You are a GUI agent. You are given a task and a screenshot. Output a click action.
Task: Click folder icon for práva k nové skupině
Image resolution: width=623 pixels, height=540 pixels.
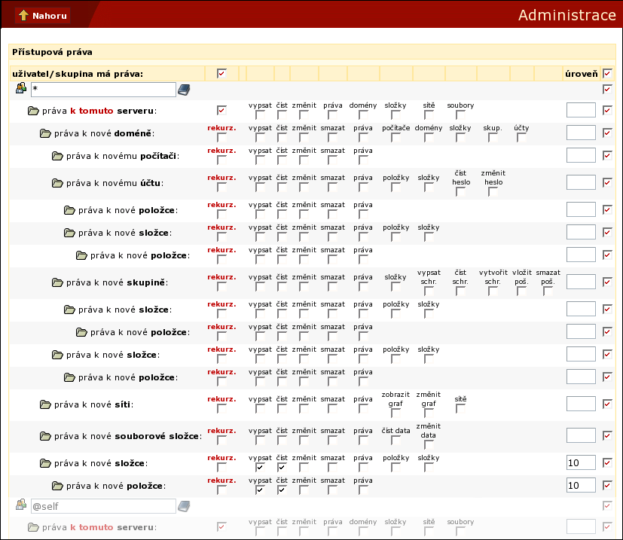pyautogui.click(x=57, y=282)
